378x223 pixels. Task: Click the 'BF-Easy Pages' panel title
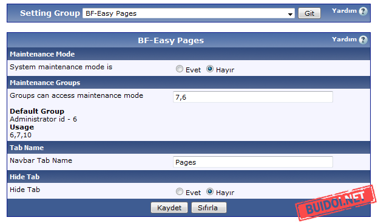171,40
